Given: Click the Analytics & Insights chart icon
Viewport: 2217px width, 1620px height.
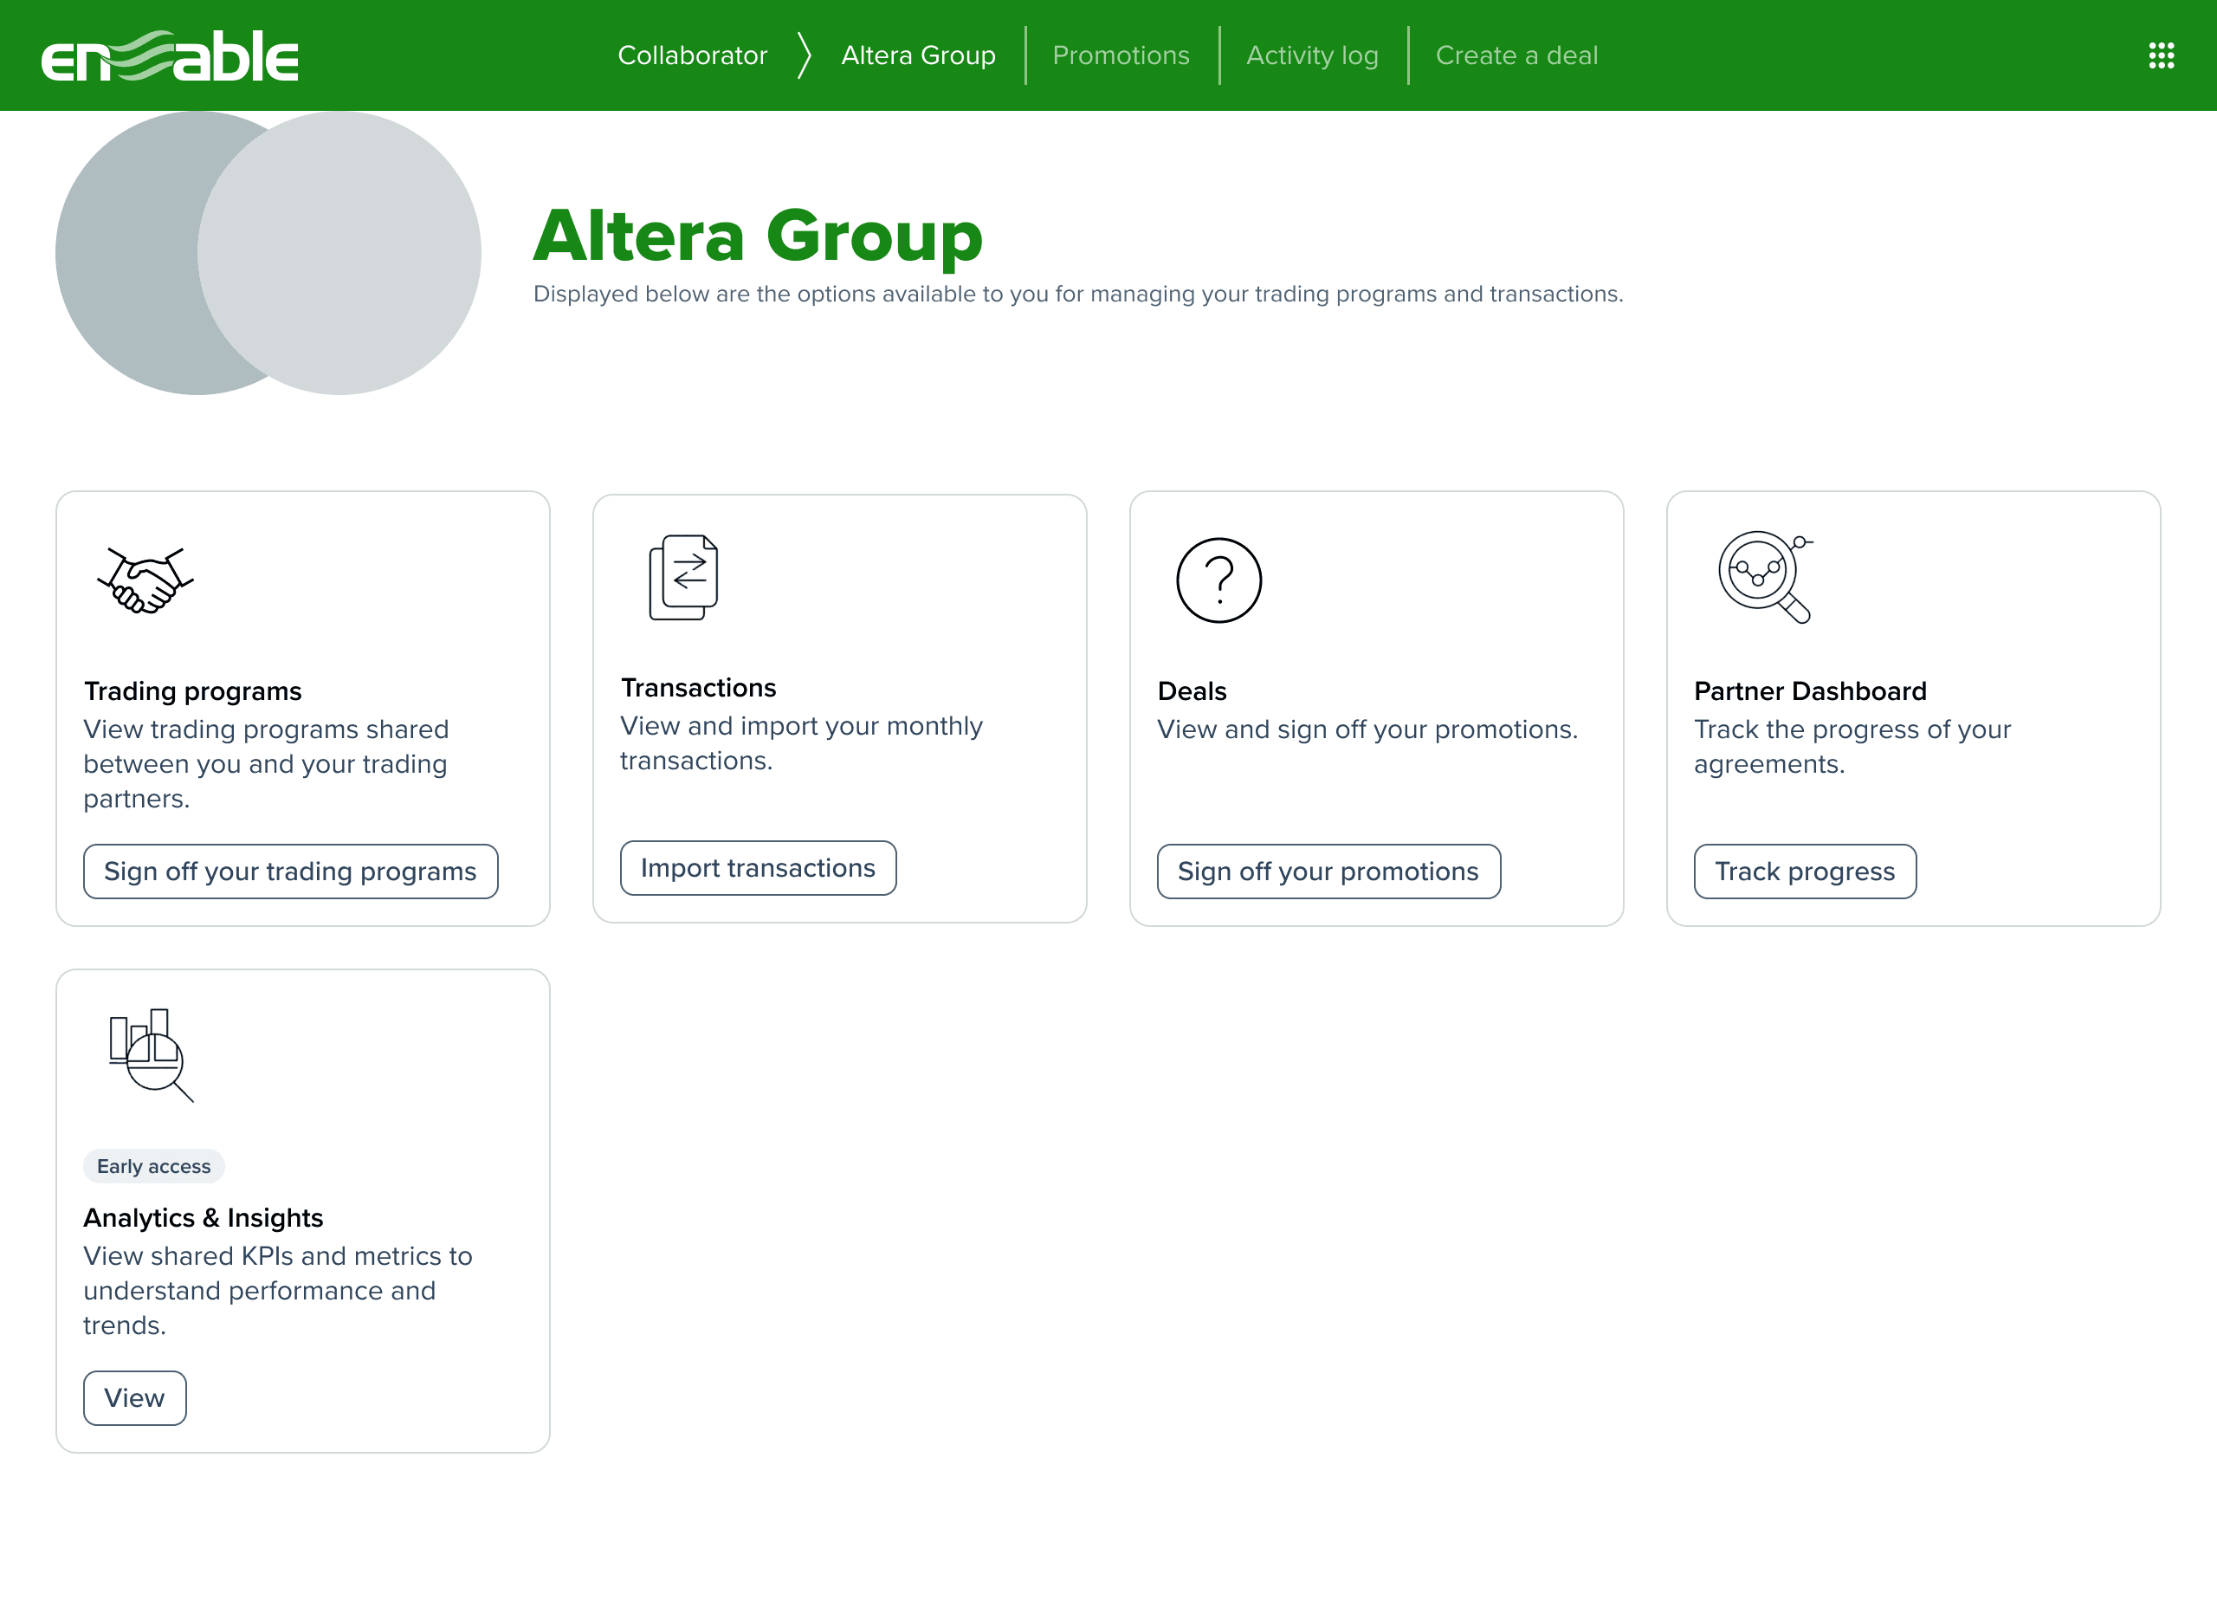Looking at the screenshot, I should click(151, 1055).
